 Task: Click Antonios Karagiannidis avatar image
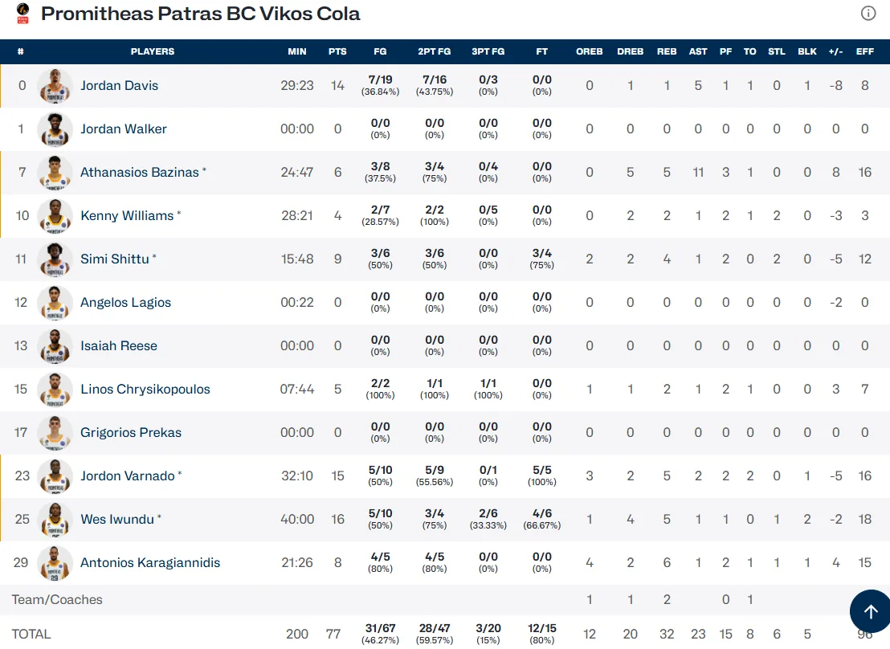point(55,563)
